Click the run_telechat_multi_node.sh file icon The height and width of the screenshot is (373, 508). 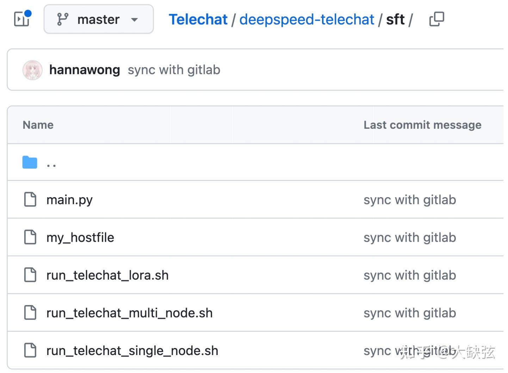point(30,312)
